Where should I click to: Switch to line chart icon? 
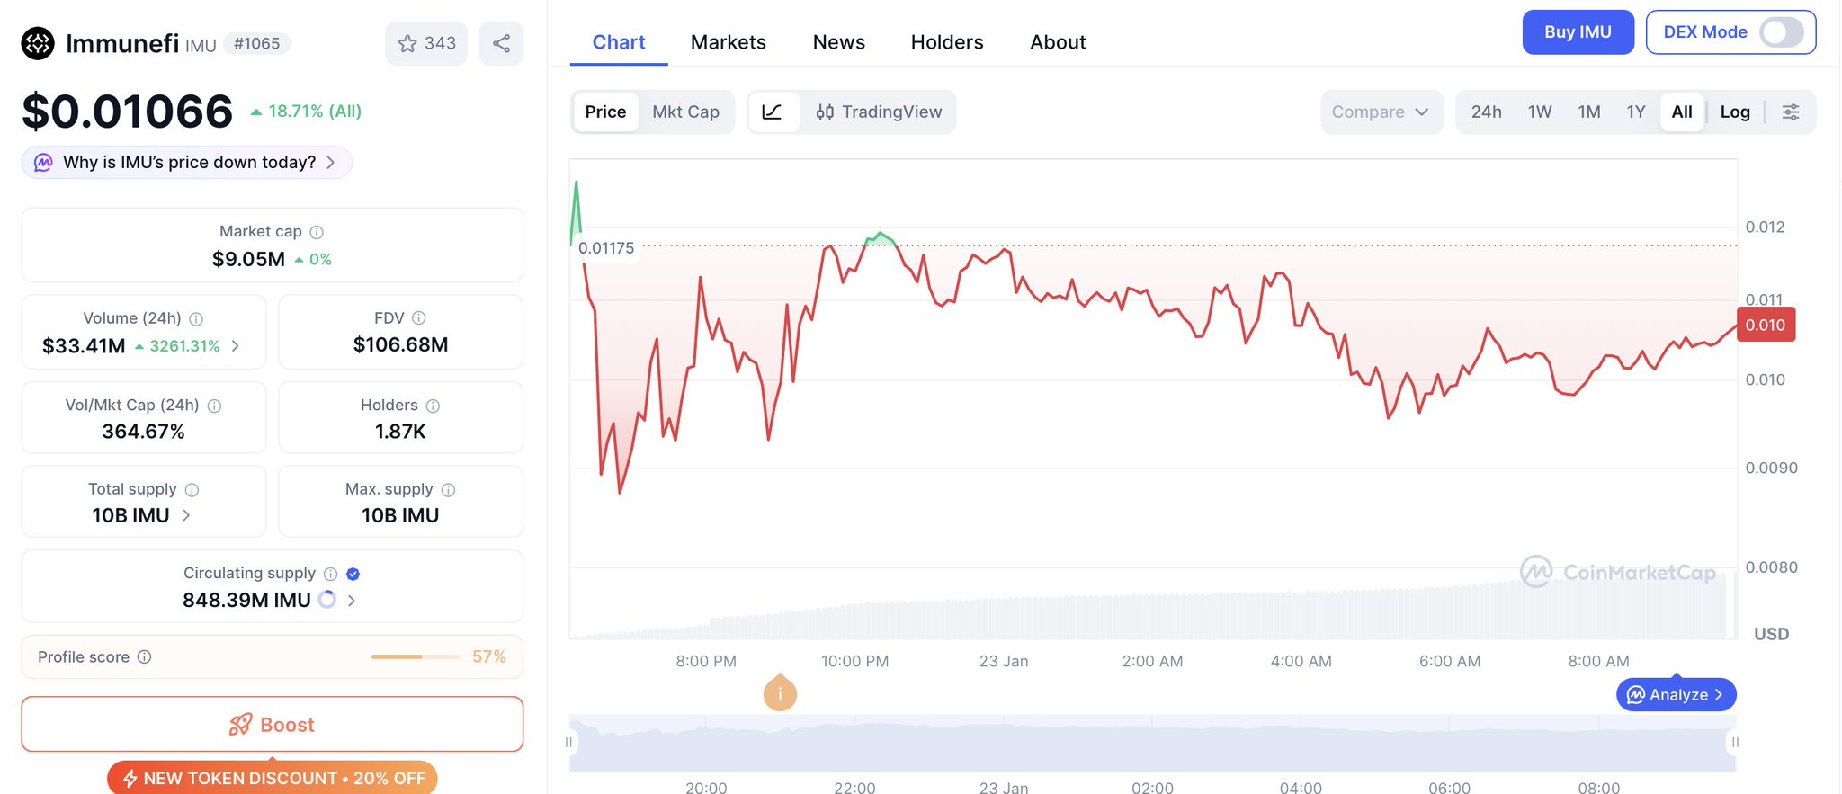pos(773,112)
